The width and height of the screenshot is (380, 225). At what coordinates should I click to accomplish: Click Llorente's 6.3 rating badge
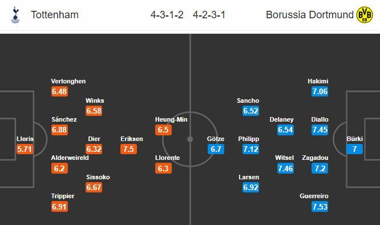[x=163, y=168]
